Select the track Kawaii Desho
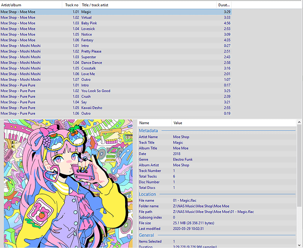This screenshot has width=303, height=248. pos(116,108)
